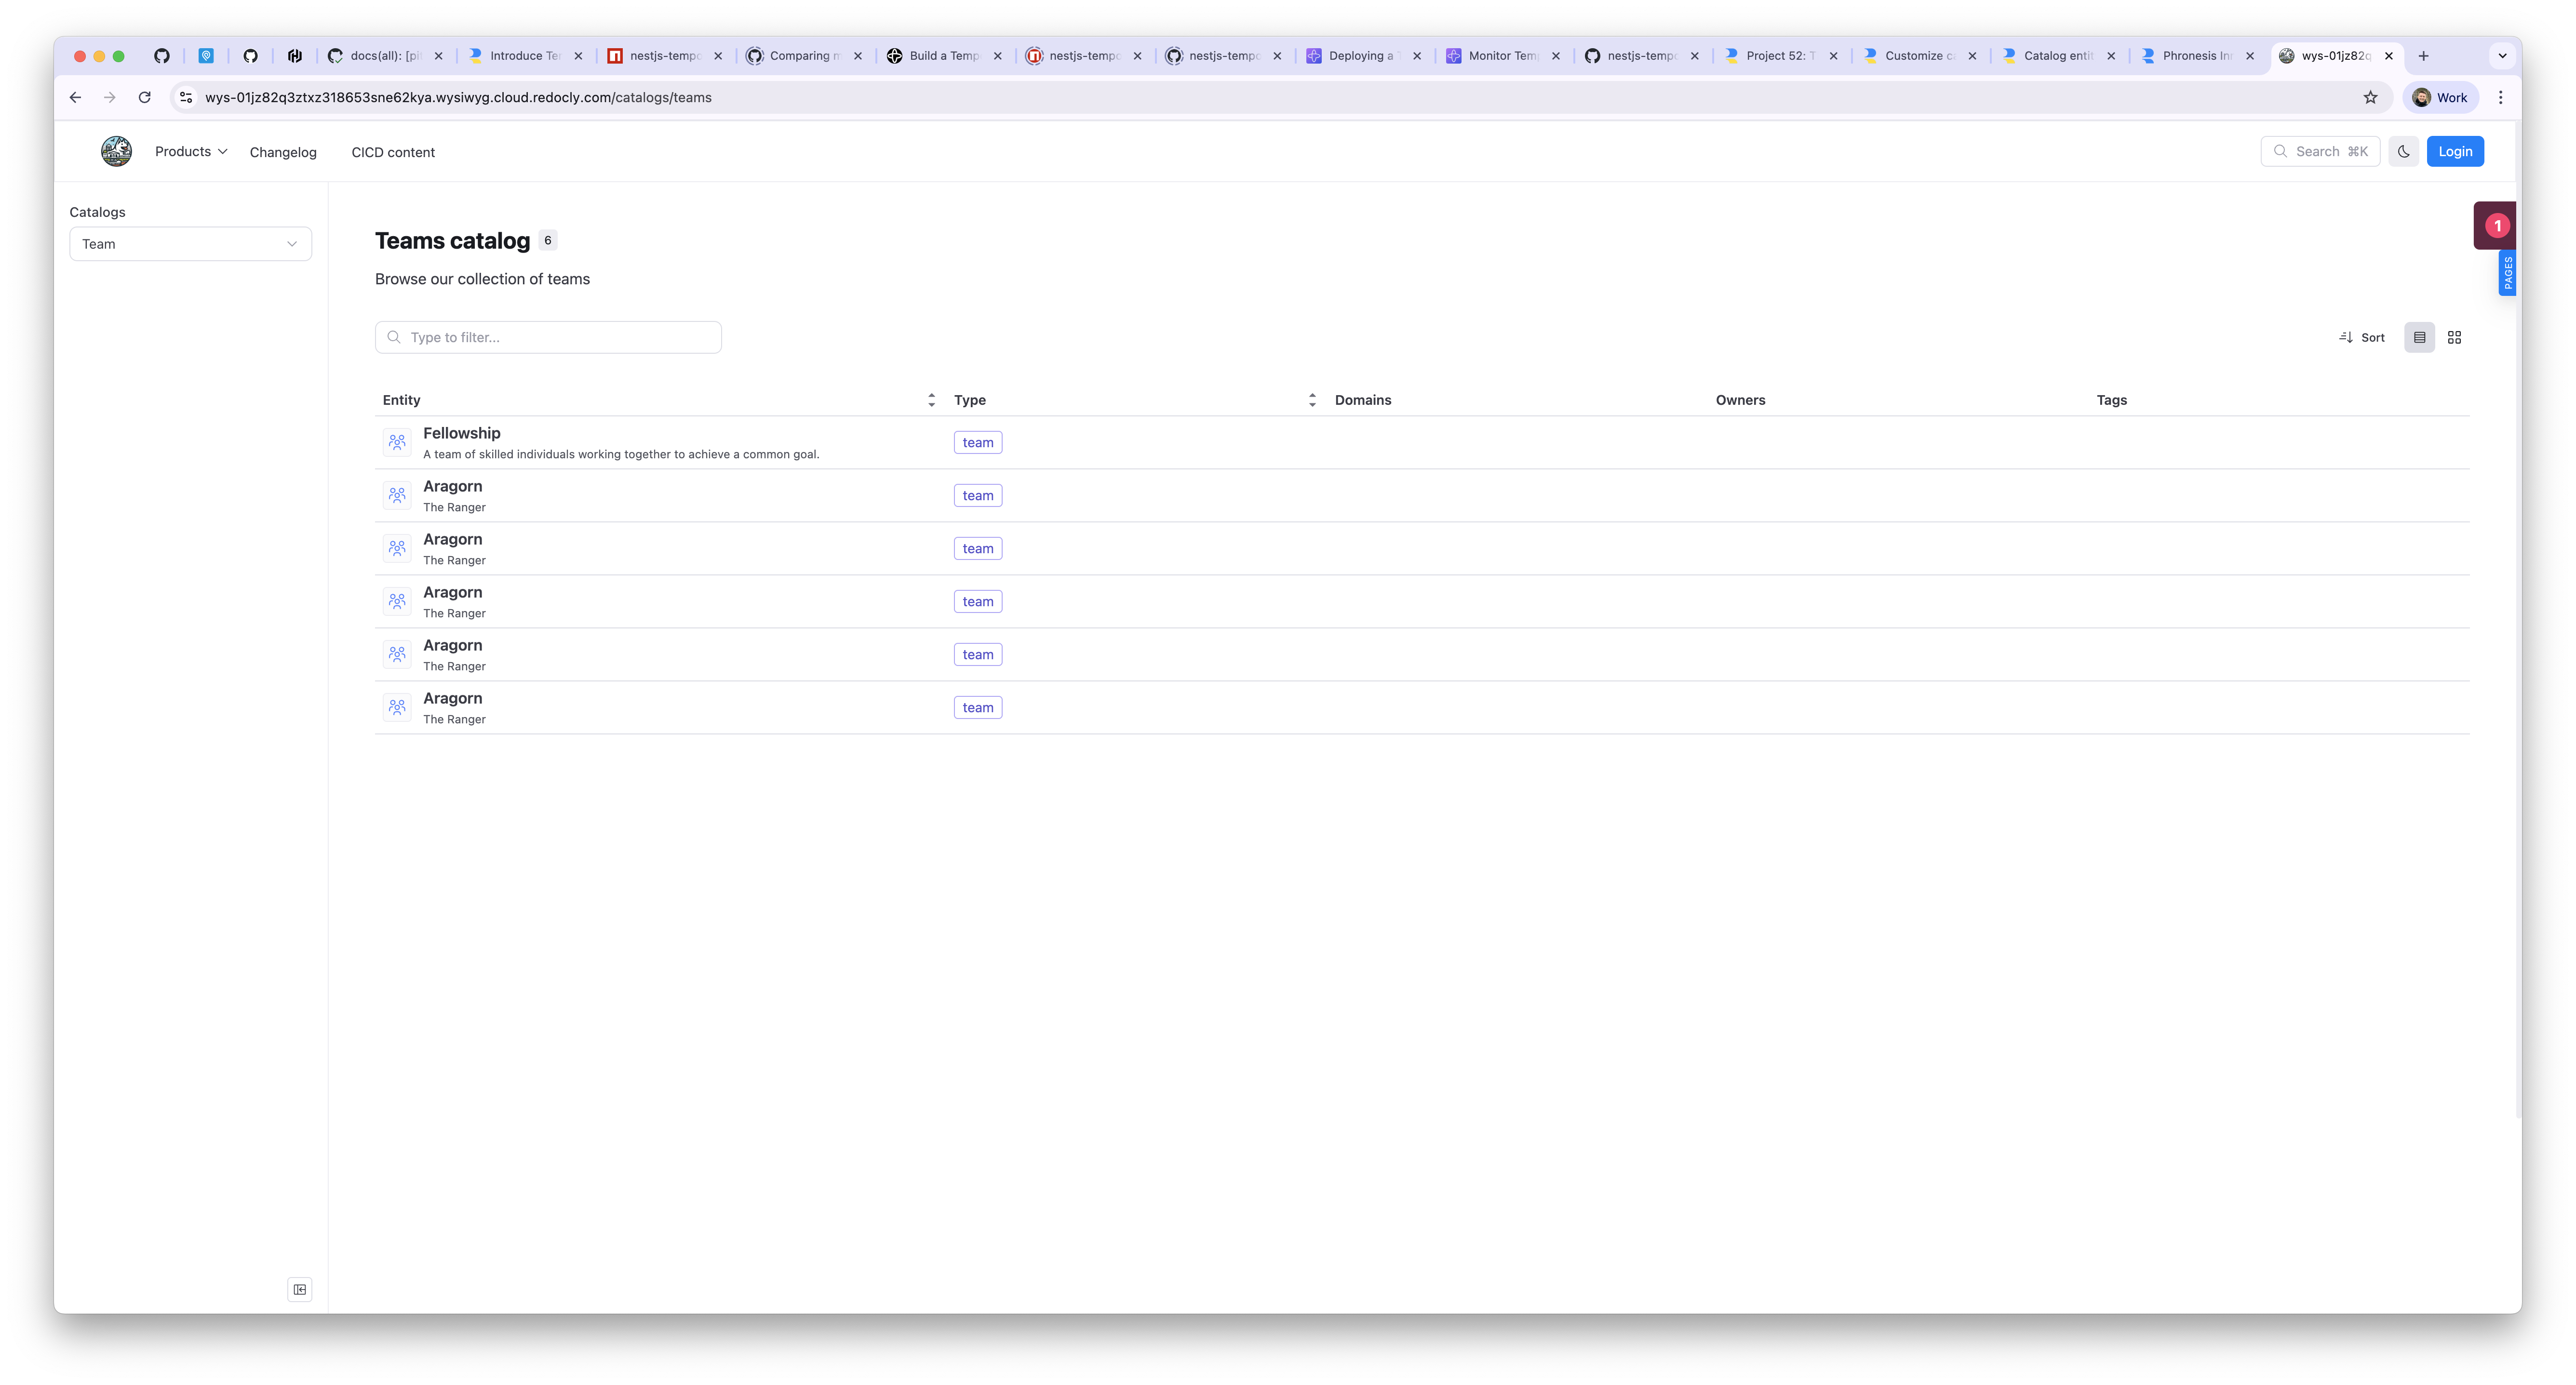Switch to the Project 52 tab
The height and width of the screenshot is (1385, 2576).
[1781, 56]
